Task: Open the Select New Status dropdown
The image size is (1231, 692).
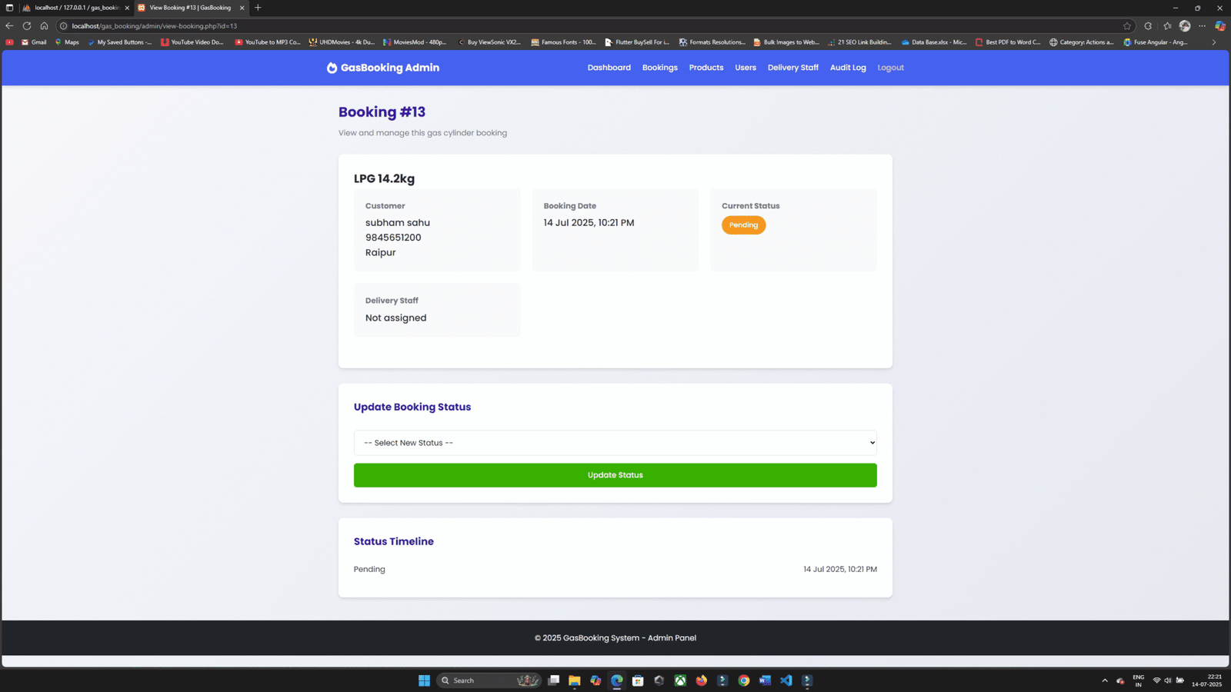Action: pos(615,442)
